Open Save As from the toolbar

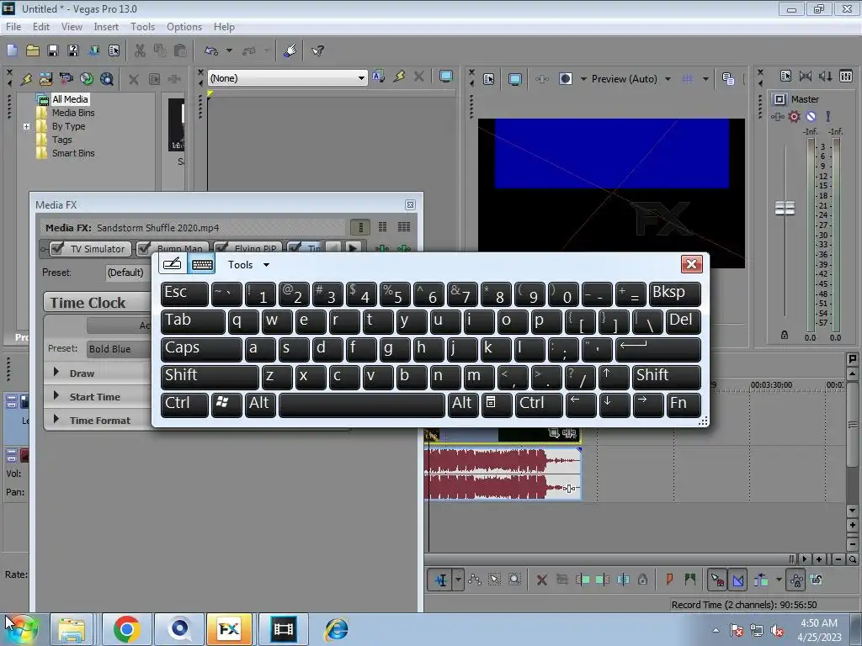click(x=73, y=50)
